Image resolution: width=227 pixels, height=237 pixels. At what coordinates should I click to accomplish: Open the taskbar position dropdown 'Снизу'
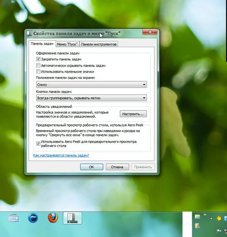coord(91,85)
